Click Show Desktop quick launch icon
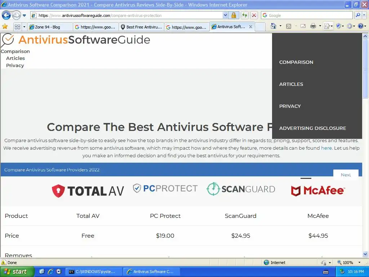 [42, 272]
